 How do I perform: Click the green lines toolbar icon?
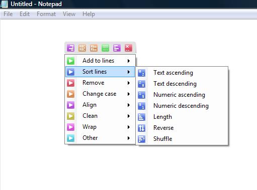[105, 48]
